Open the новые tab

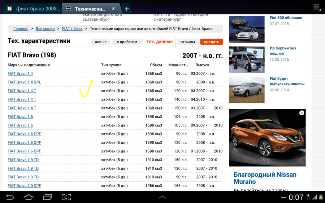[100, 42]
